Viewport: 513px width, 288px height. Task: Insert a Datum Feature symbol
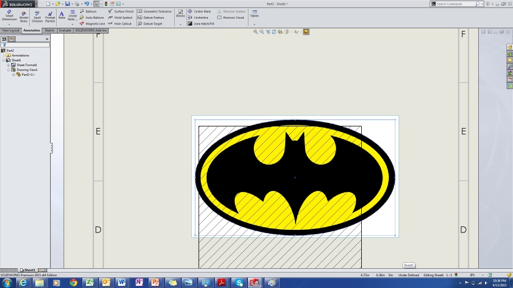click(x=151, y=18)
